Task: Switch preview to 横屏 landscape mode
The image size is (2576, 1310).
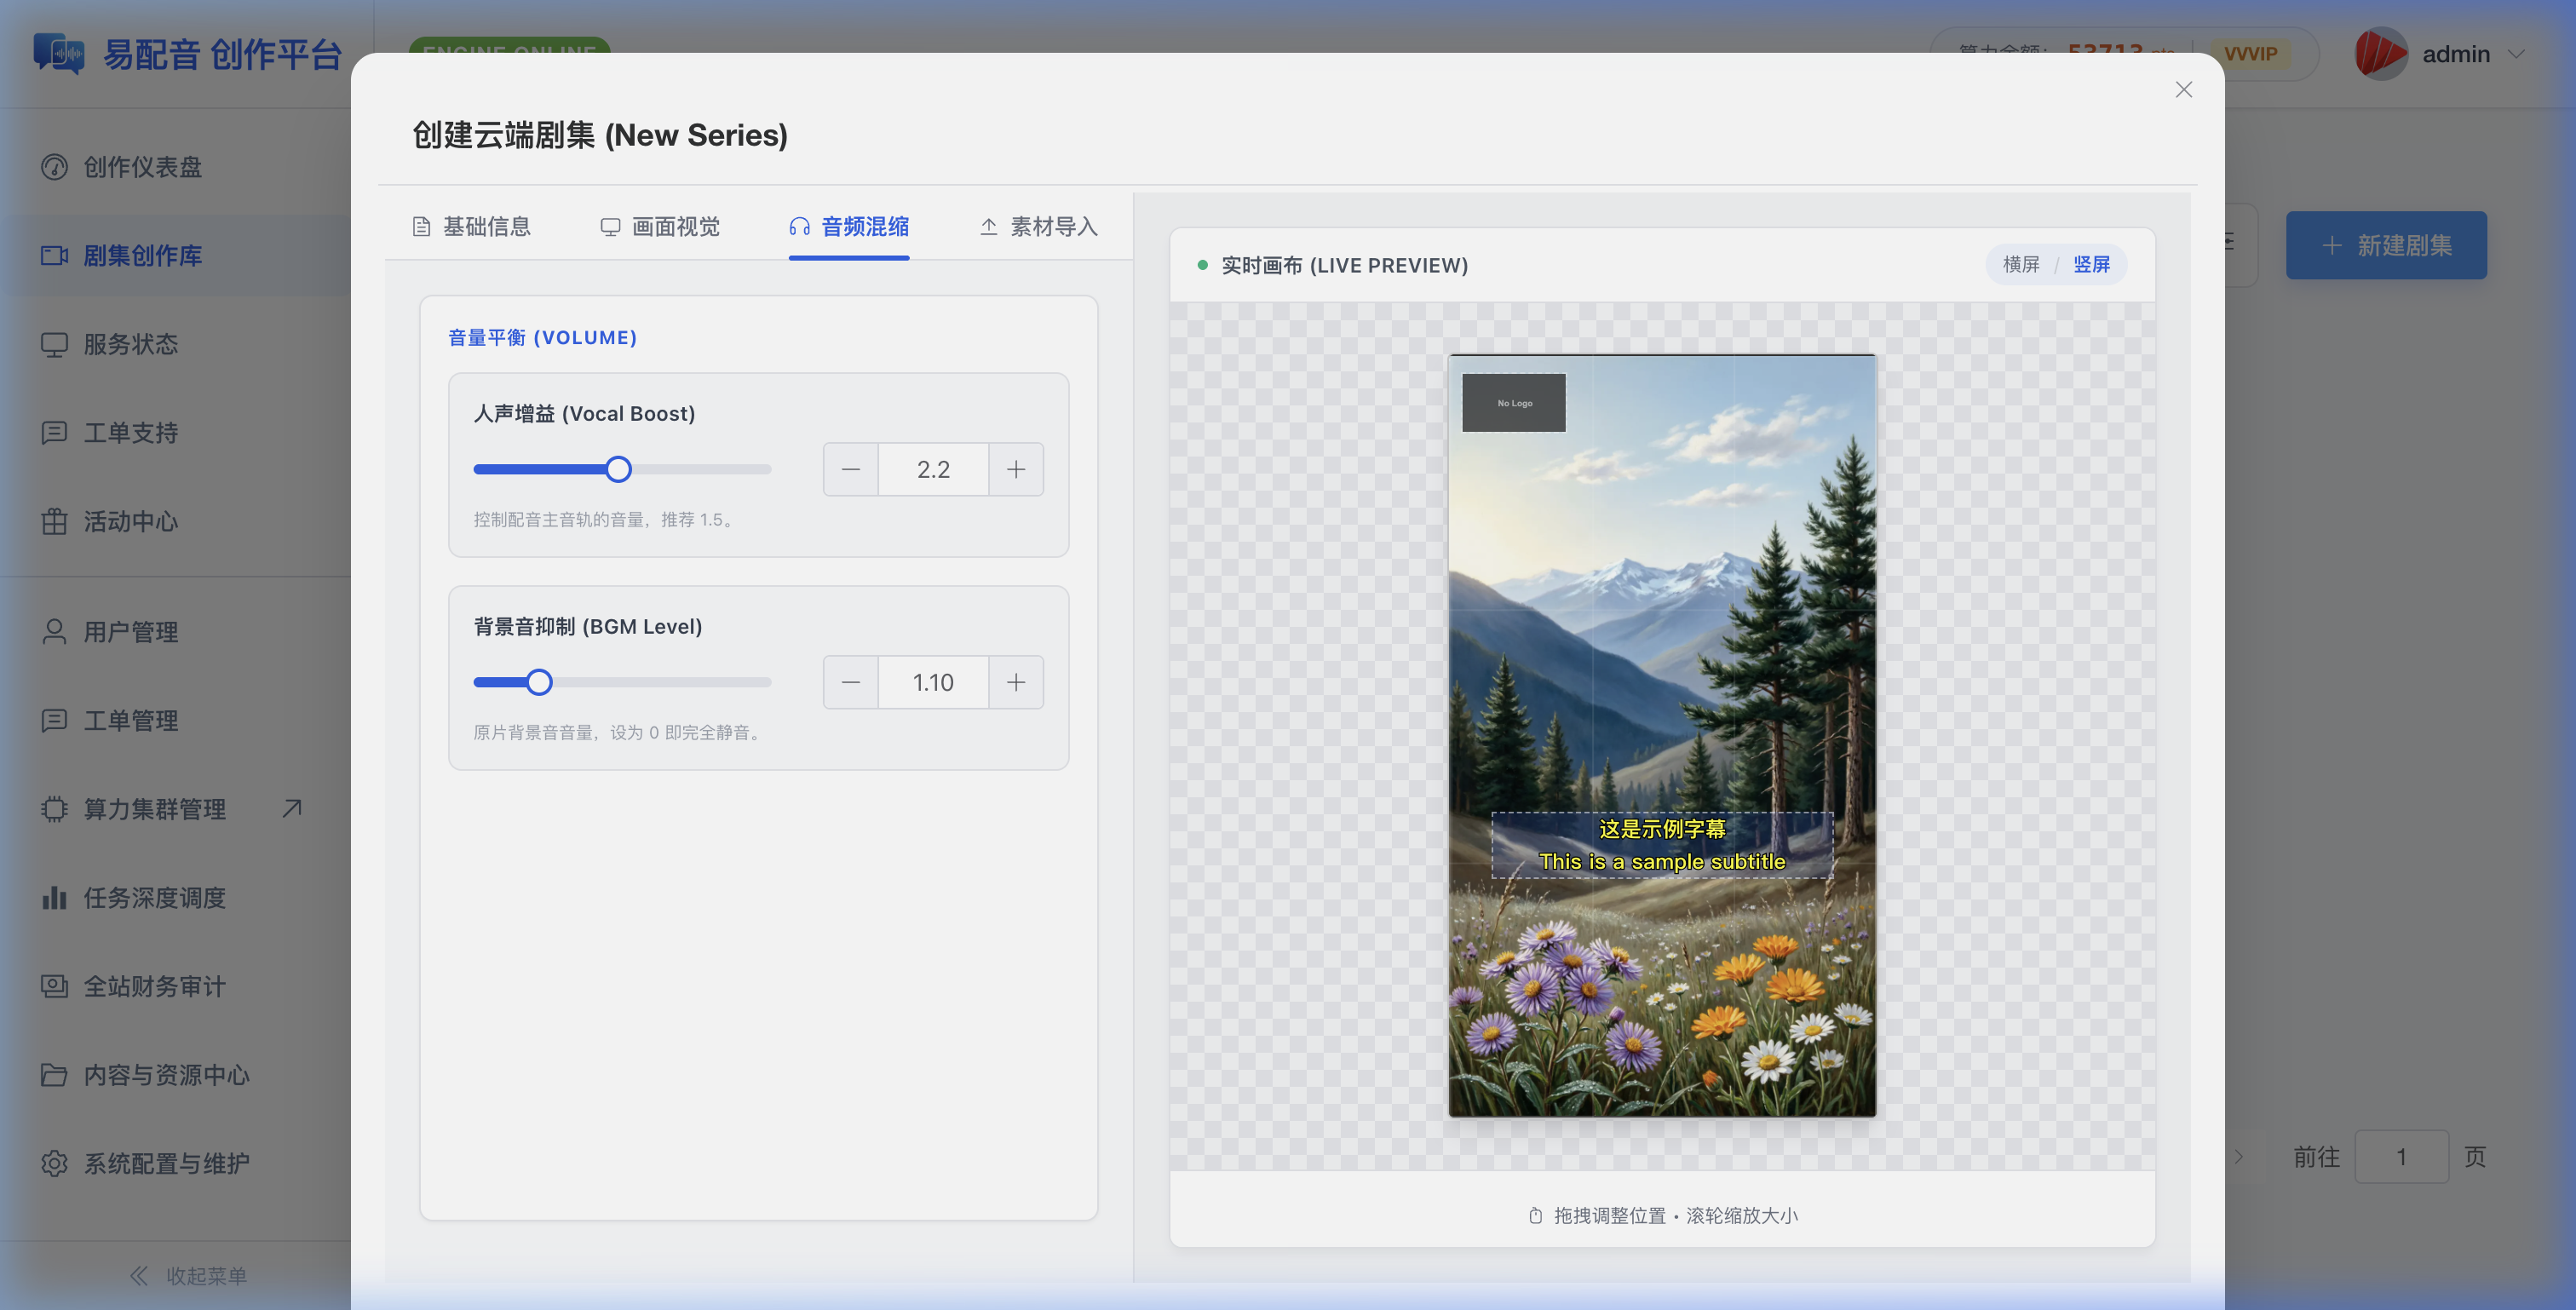Action: click(2021, 264)
